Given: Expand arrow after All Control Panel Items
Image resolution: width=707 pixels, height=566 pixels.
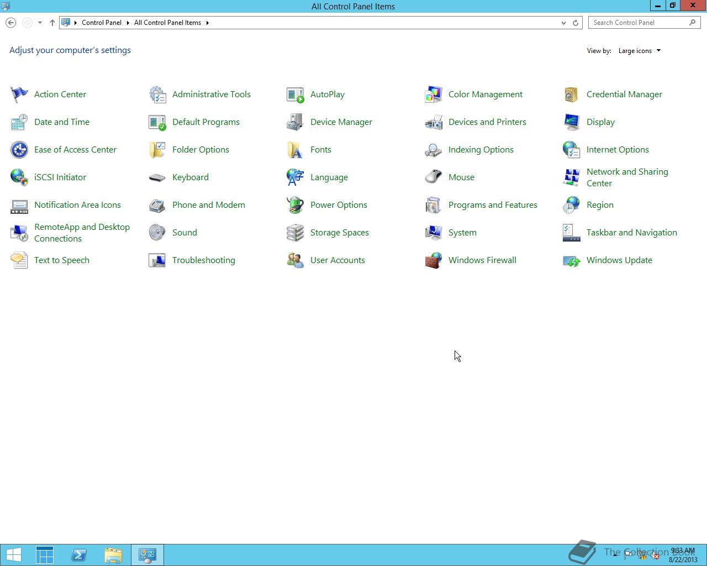Looking at the screenshot, I should (x=207, y=23).
